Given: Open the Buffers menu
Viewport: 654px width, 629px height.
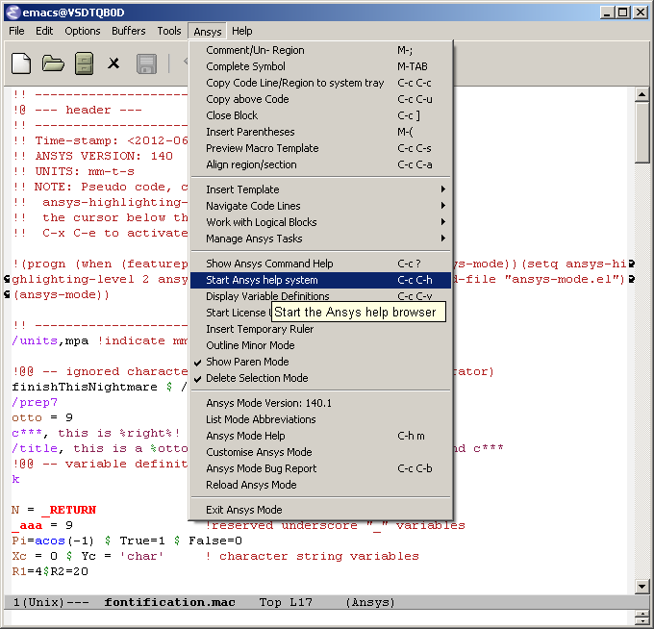Looking at the screenshot, I should [129, 32].
